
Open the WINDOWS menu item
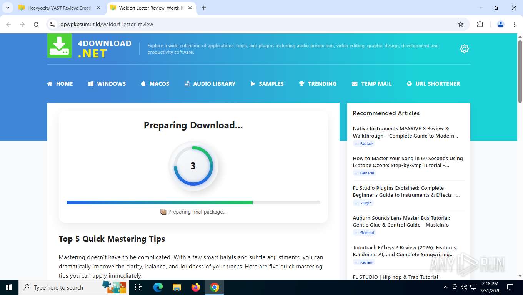point(107,84)
